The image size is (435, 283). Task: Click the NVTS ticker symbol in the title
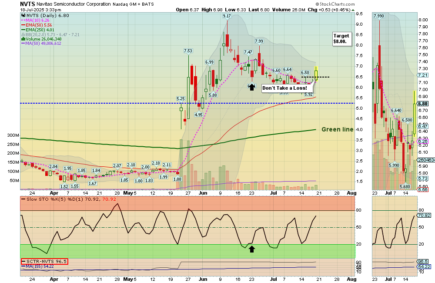pyautogui.click(x=27, y=4)
